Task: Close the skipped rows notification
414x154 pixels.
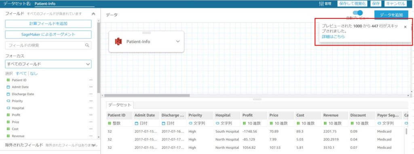Action: (x=405, y=27)
